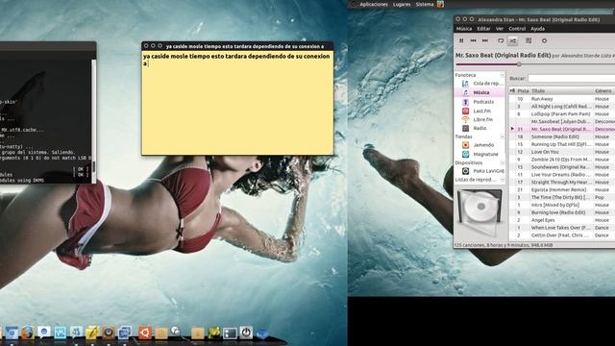This screenshot has height=346, width=615.
Task: Sort by the Pista column header
Action: [x=523, y=91]
